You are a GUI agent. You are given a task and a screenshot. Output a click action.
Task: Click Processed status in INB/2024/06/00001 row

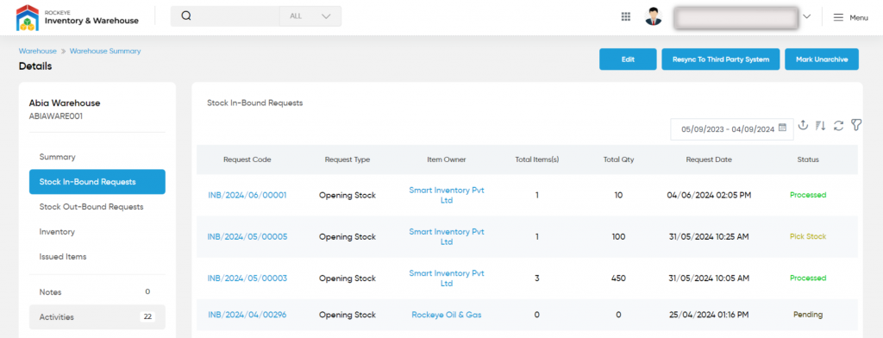coord(808,195)
